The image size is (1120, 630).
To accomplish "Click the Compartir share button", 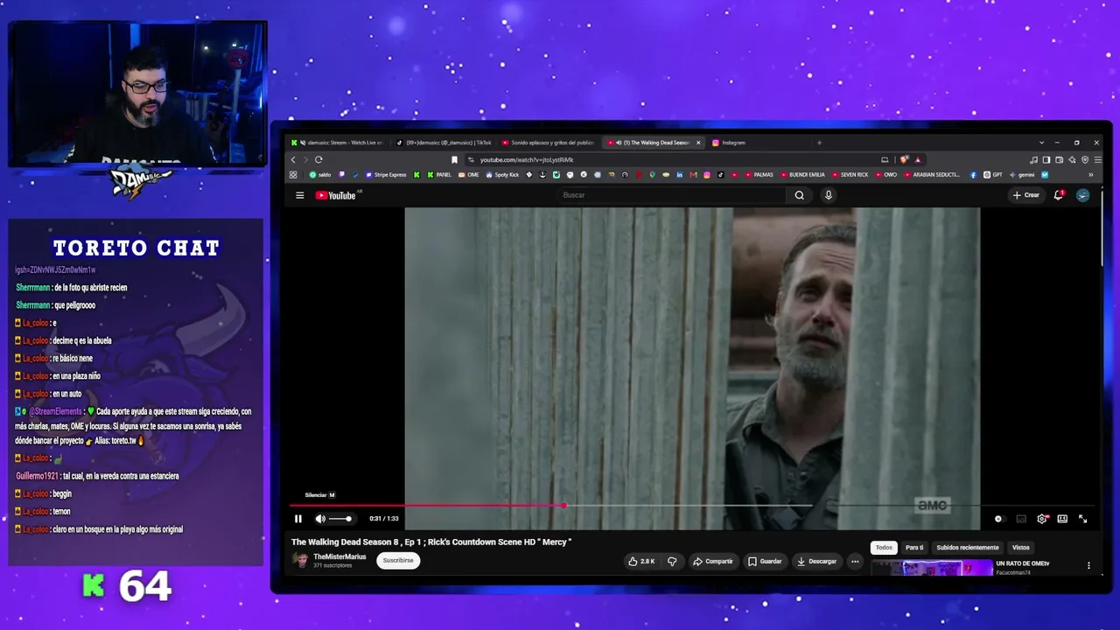I will click(713, 561).
